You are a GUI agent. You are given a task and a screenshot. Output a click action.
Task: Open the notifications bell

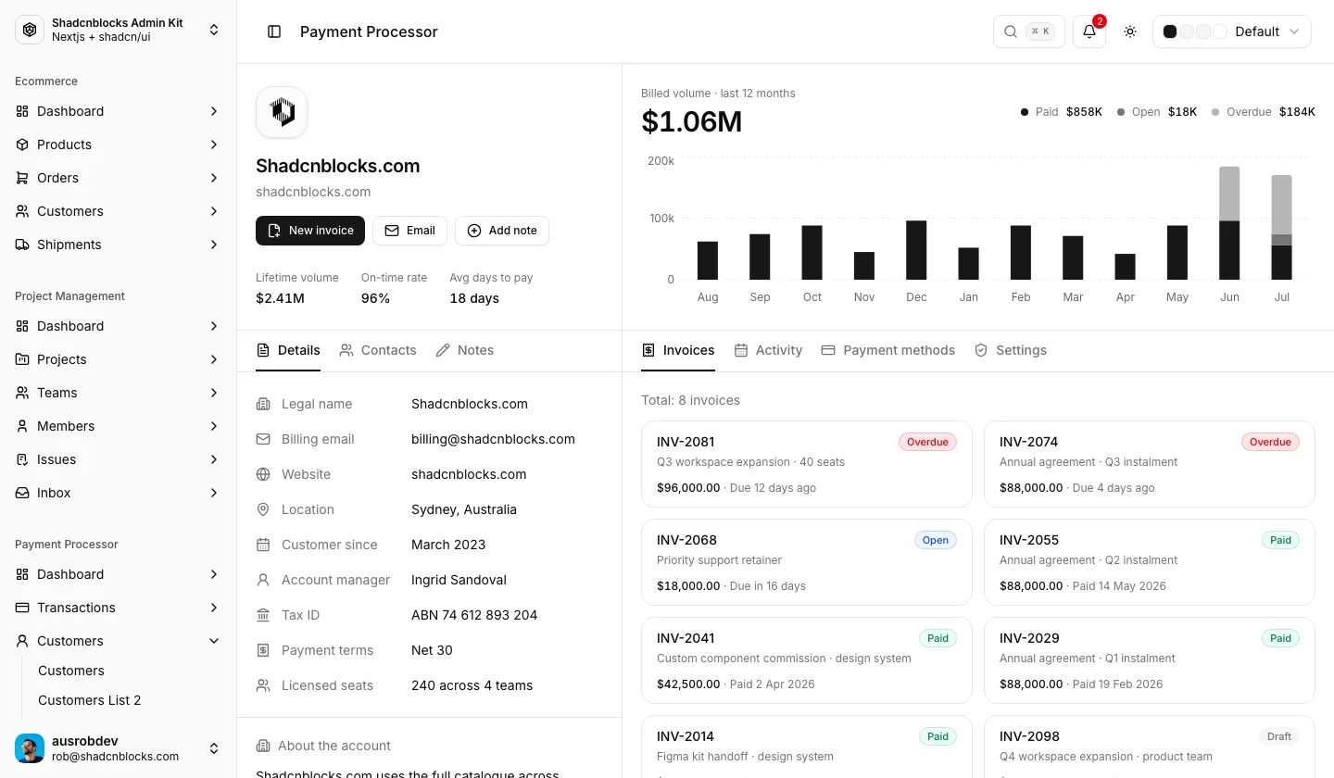pos(1089,31)
